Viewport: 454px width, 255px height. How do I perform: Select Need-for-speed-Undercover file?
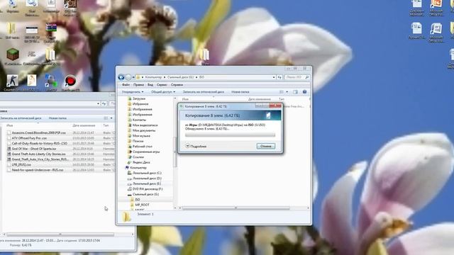point(38,170)
